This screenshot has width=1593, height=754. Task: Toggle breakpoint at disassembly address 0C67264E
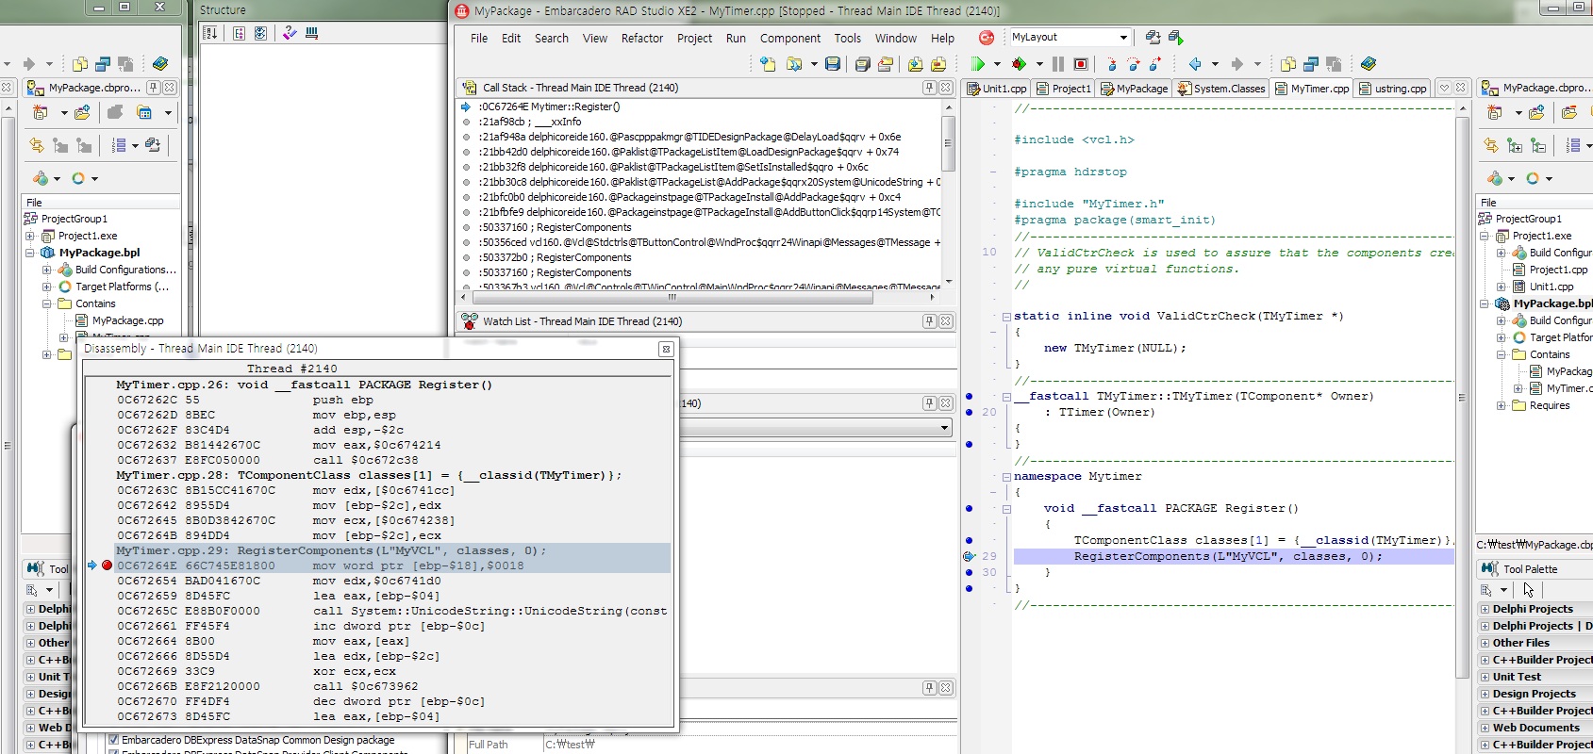pyautogui.click(x=107, y=565)
